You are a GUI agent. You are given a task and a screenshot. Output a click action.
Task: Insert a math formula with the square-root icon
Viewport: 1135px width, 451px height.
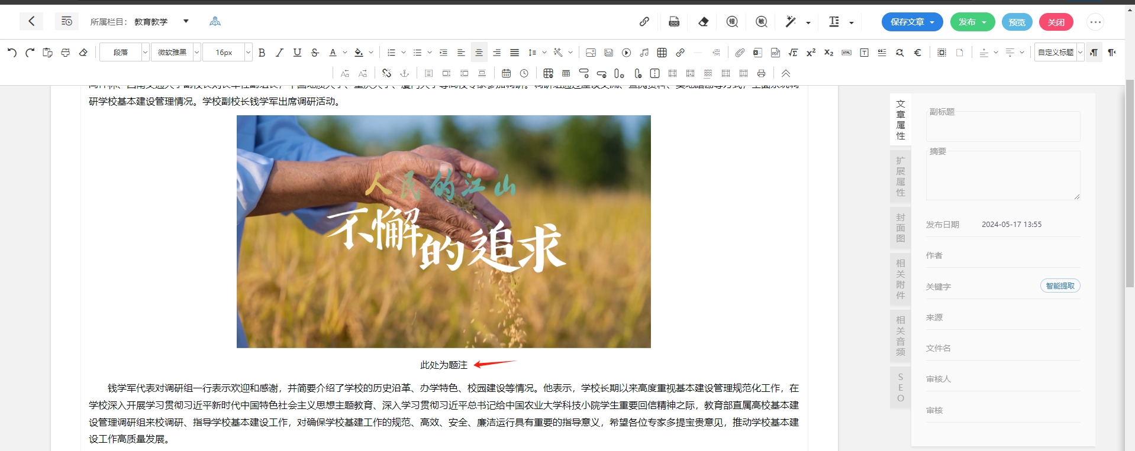pos(793,53)
